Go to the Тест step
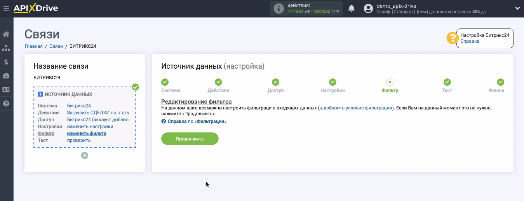This screenshot has height=201, width=524. [447, 82]
